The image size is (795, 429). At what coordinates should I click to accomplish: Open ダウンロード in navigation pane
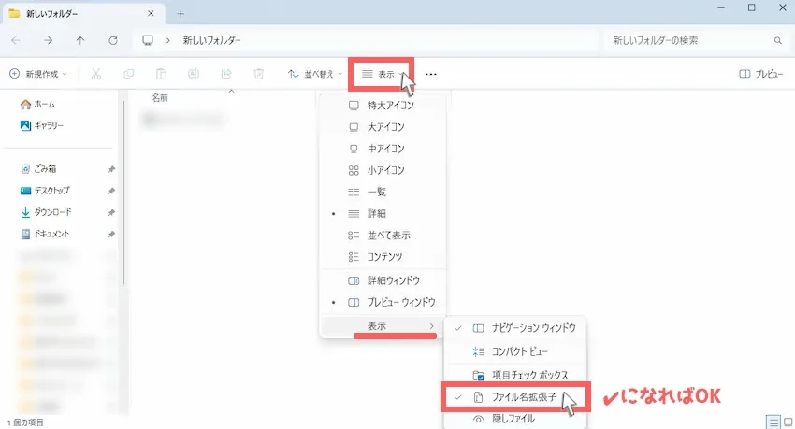click(46, 213)
